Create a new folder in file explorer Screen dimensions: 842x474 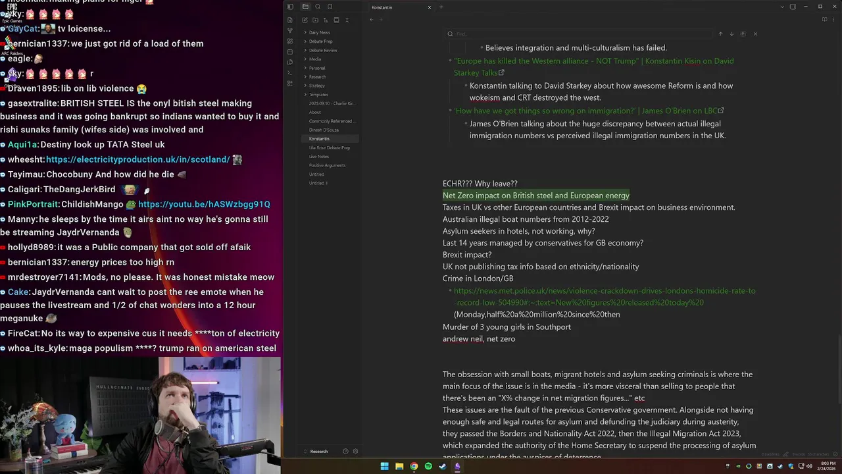(x=316, y=20)
